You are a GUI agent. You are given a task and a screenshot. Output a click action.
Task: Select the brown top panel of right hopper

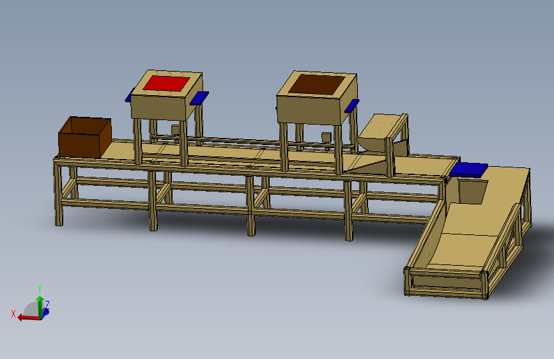tap(316, 84)
